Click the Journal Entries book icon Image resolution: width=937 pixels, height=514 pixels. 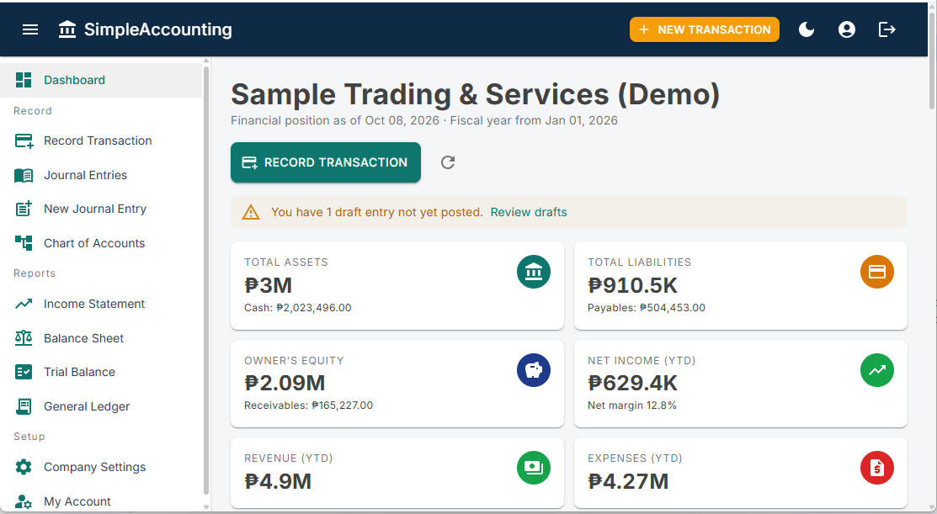point(24,175)
